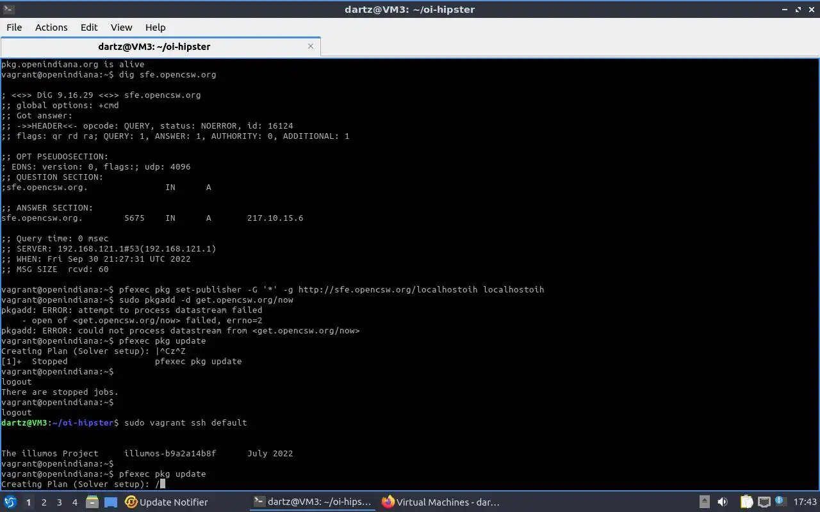This screenshot has width=820, height=512.
Task: Switch to Virtual Machines Firefox window
Action: [441, 502]
